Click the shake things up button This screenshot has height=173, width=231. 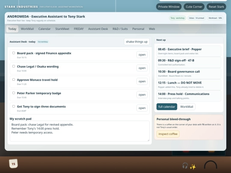click(x=137, y=41)
